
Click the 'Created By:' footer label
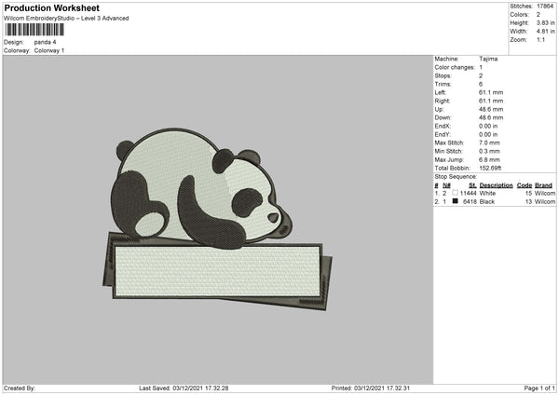20,388
